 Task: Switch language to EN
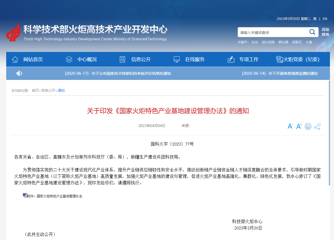(325, 19)
